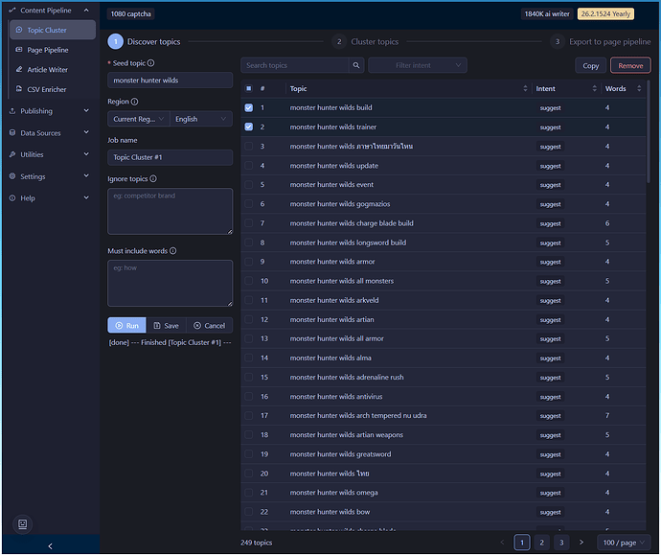Click the search magnifier icon beside Search topics
Screen dimensions: 661x555
coord(356,65)
